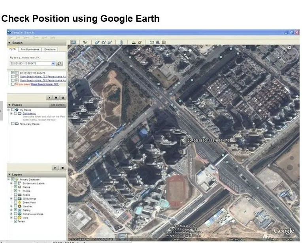Enable the Roads layer checkbox
Viewport: 302px width, 243px height.
15,194
